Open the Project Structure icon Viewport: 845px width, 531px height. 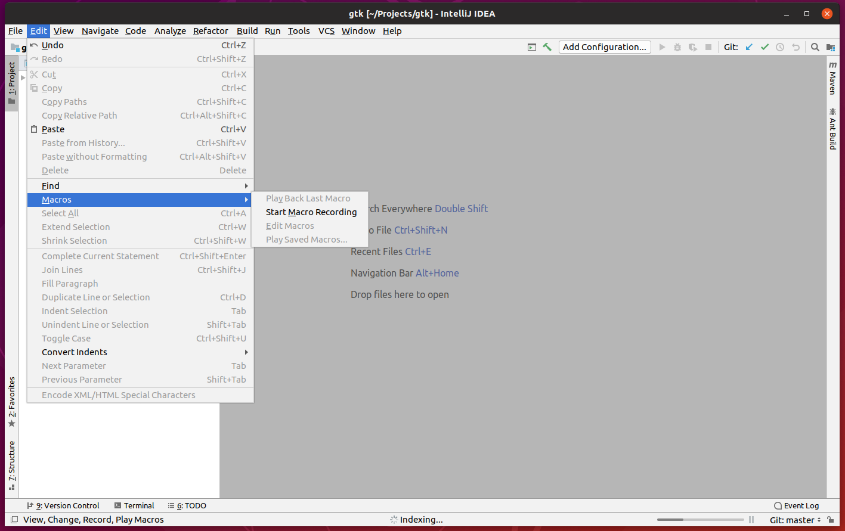(831, 47)
